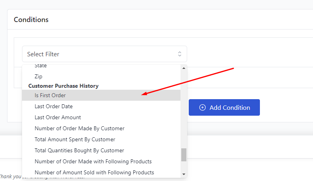Image resolution: width=313 pixels, height=181 pixels.
Task: Choose Number of Amount Sold with Following Products
Action: (101, 172)
